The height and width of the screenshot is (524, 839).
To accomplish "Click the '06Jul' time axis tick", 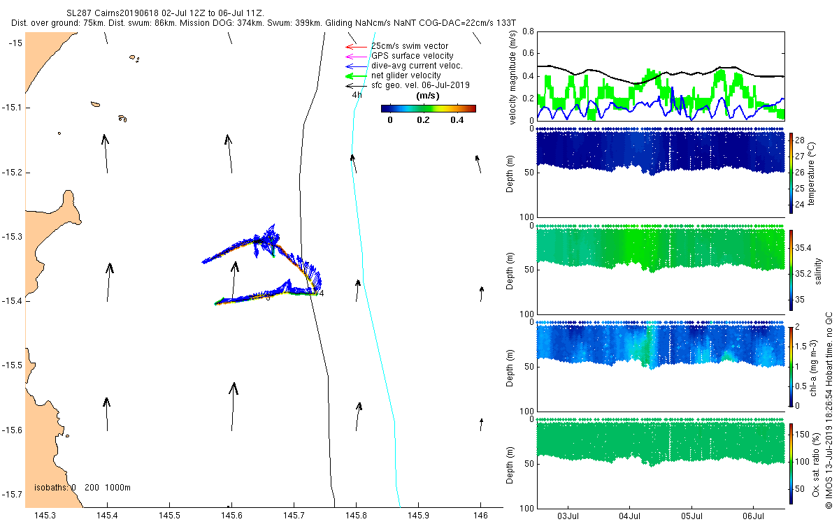I will (754, 515).
